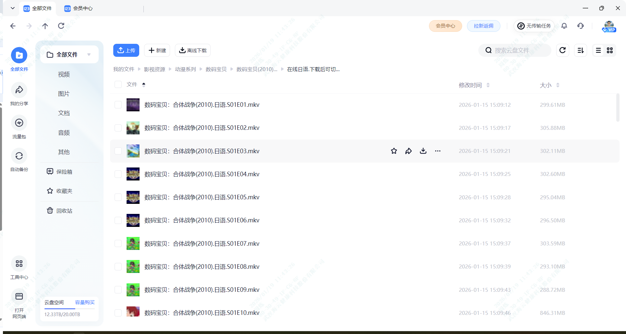Image resolution: width=626 pixels, height=334 pixels.
Task: Check the box for S01E04.mkv
Action: coord(118,174)
